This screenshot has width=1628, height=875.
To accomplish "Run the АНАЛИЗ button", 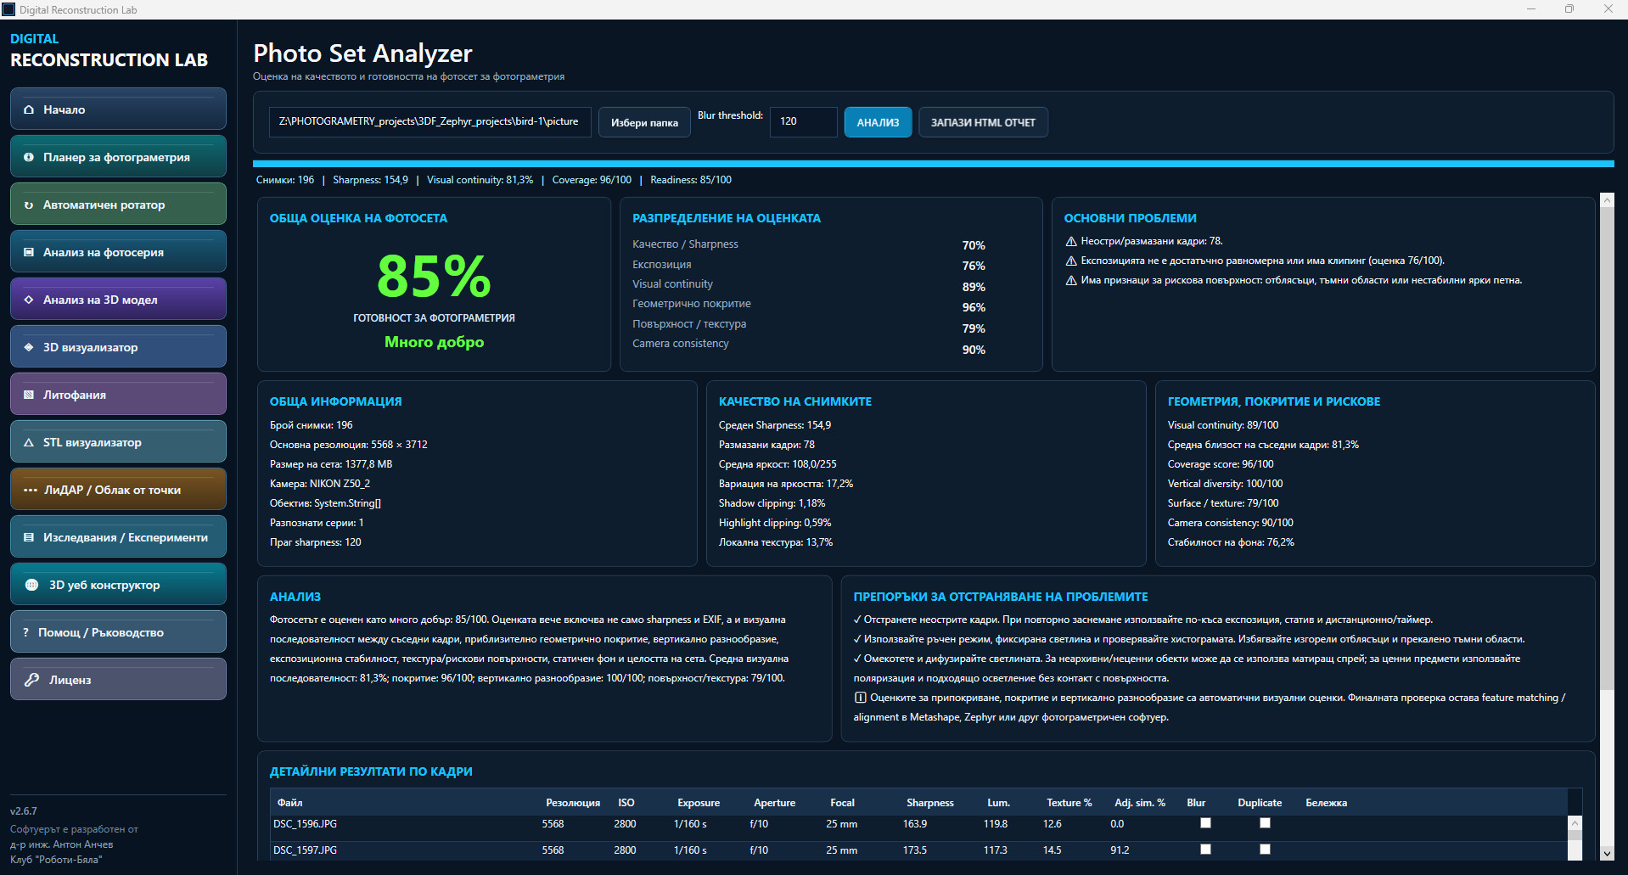I will click(878, 122).
